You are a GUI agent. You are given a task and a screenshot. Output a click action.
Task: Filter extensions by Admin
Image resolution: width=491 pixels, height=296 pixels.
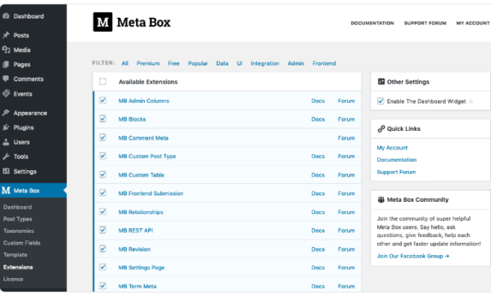click(x=296, y=63)
